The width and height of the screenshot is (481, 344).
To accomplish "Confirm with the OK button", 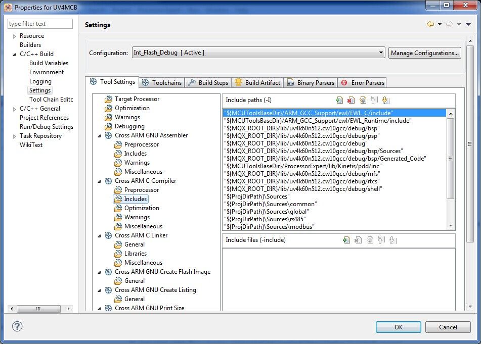I will point(399,327).
